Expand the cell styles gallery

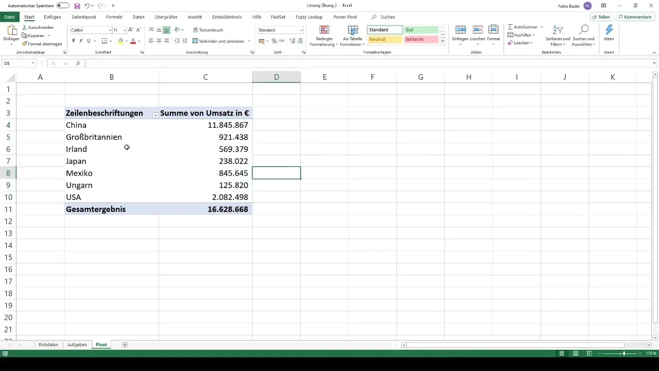pyautogui.click(x=443, y=41)
